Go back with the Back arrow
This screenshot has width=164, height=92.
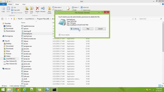point(2,19)
